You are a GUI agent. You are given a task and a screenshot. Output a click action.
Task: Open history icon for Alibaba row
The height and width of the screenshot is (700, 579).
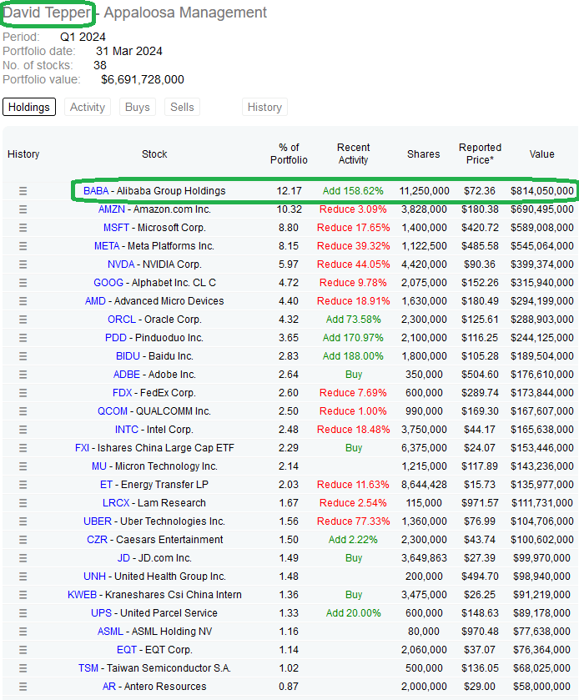point(23,191)
